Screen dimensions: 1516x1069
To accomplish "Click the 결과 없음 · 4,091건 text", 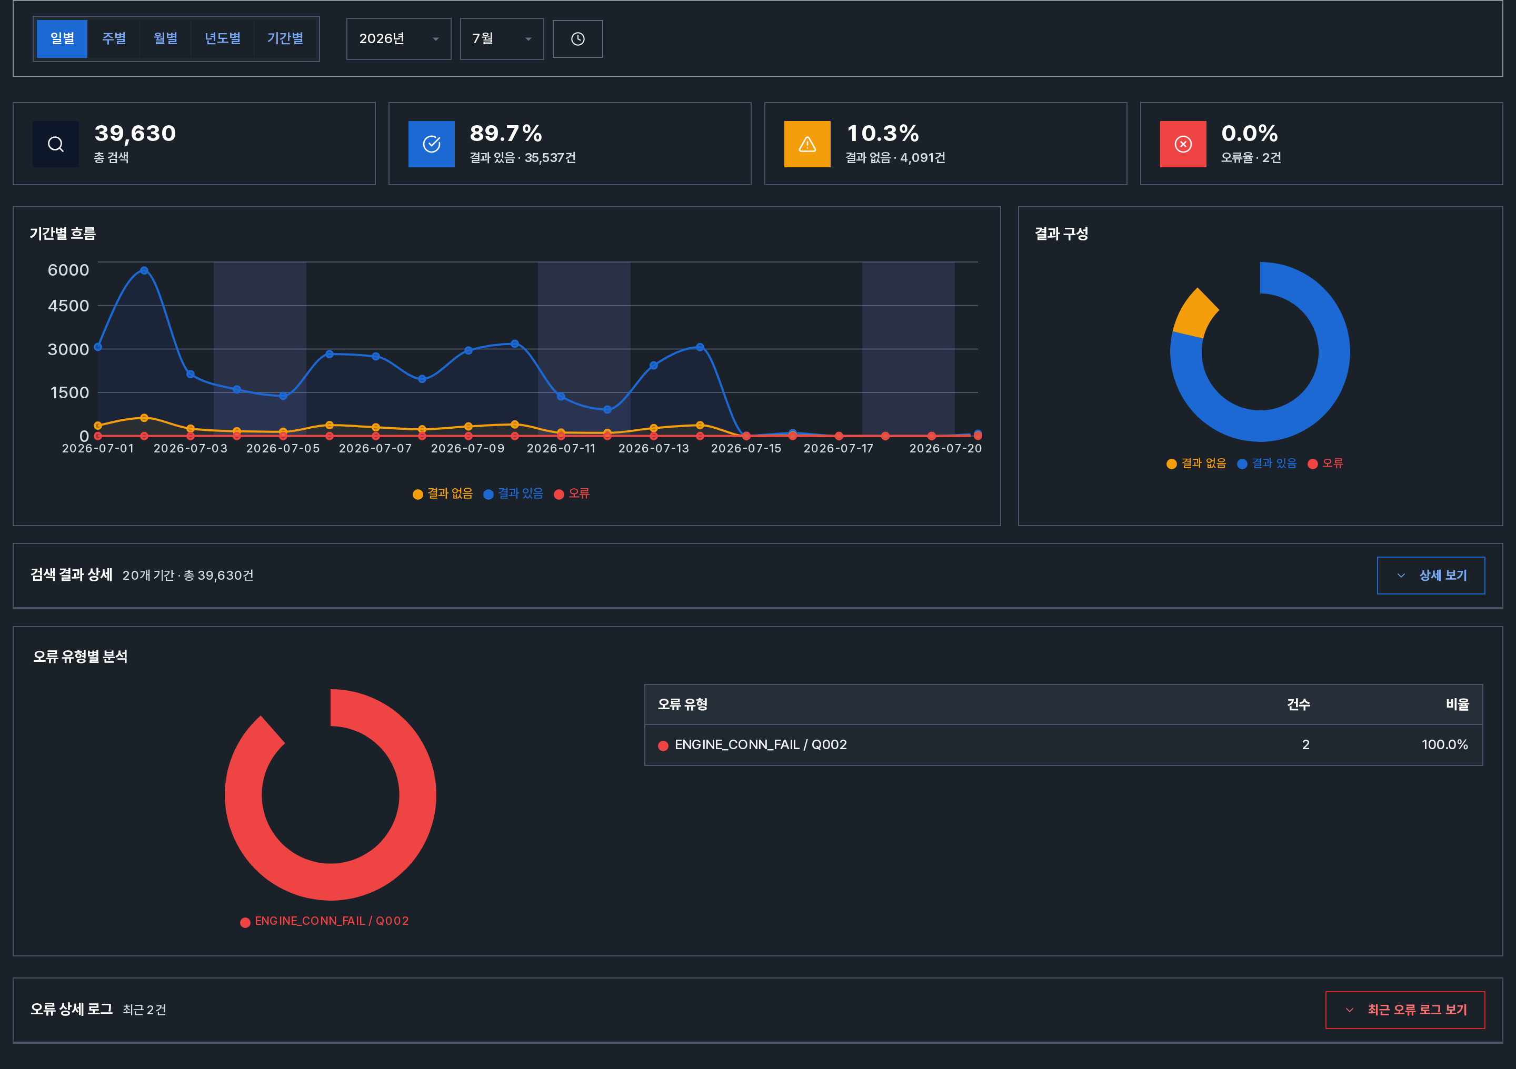I will (x=895, y=158).
